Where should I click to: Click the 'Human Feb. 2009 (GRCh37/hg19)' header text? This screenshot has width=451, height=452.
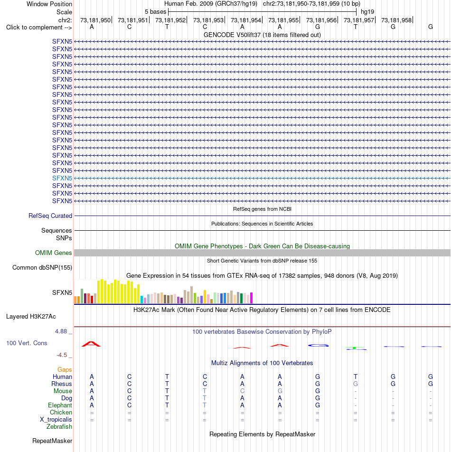click(x=211, y=4)
